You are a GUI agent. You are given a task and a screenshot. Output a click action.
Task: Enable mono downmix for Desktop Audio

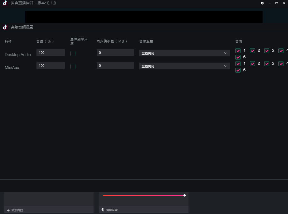73,54
